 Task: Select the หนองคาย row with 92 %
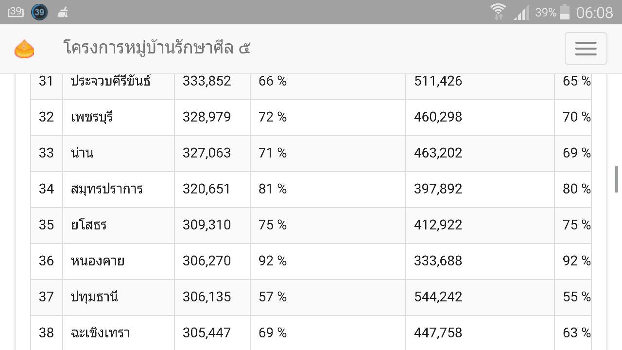point(311,262)
